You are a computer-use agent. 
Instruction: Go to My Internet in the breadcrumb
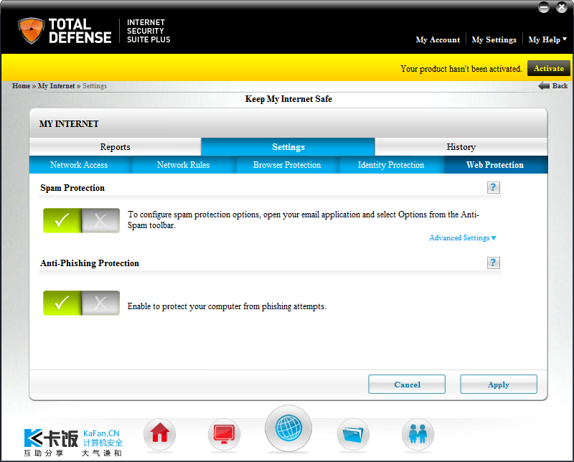click(57, 85)
